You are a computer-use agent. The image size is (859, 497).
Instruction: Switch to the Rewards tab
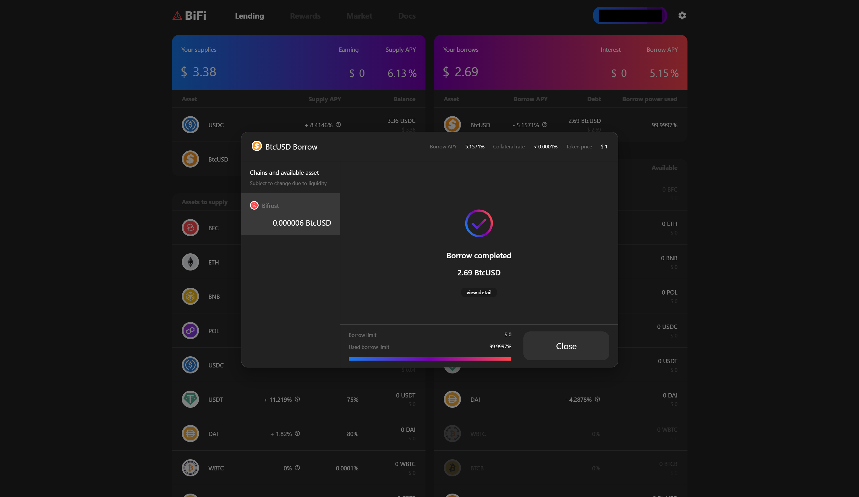click(305, 16)
